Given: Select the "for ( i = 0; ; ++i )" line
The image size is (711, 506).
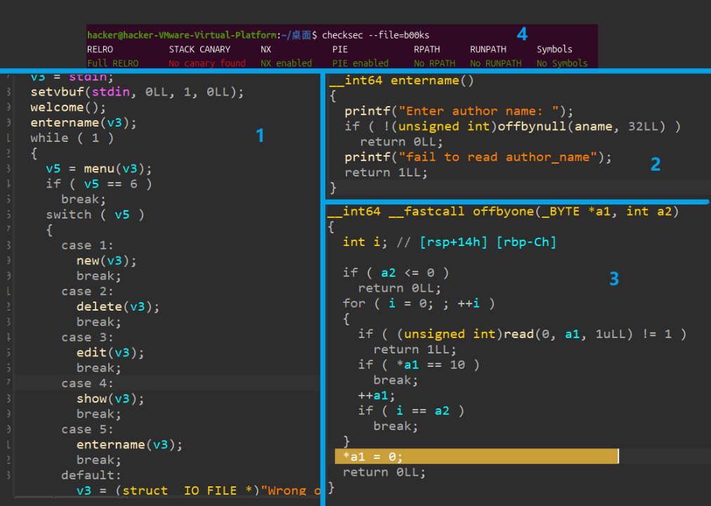Looking at the screenshot, I should (x=419, y=303).
